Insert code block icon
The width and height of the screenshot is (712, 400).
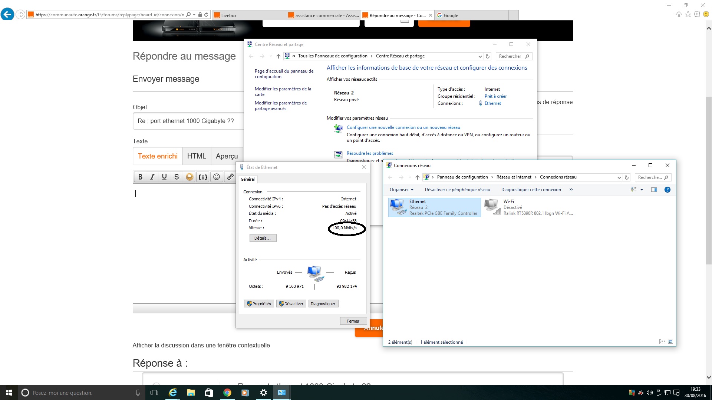[203, 177]
